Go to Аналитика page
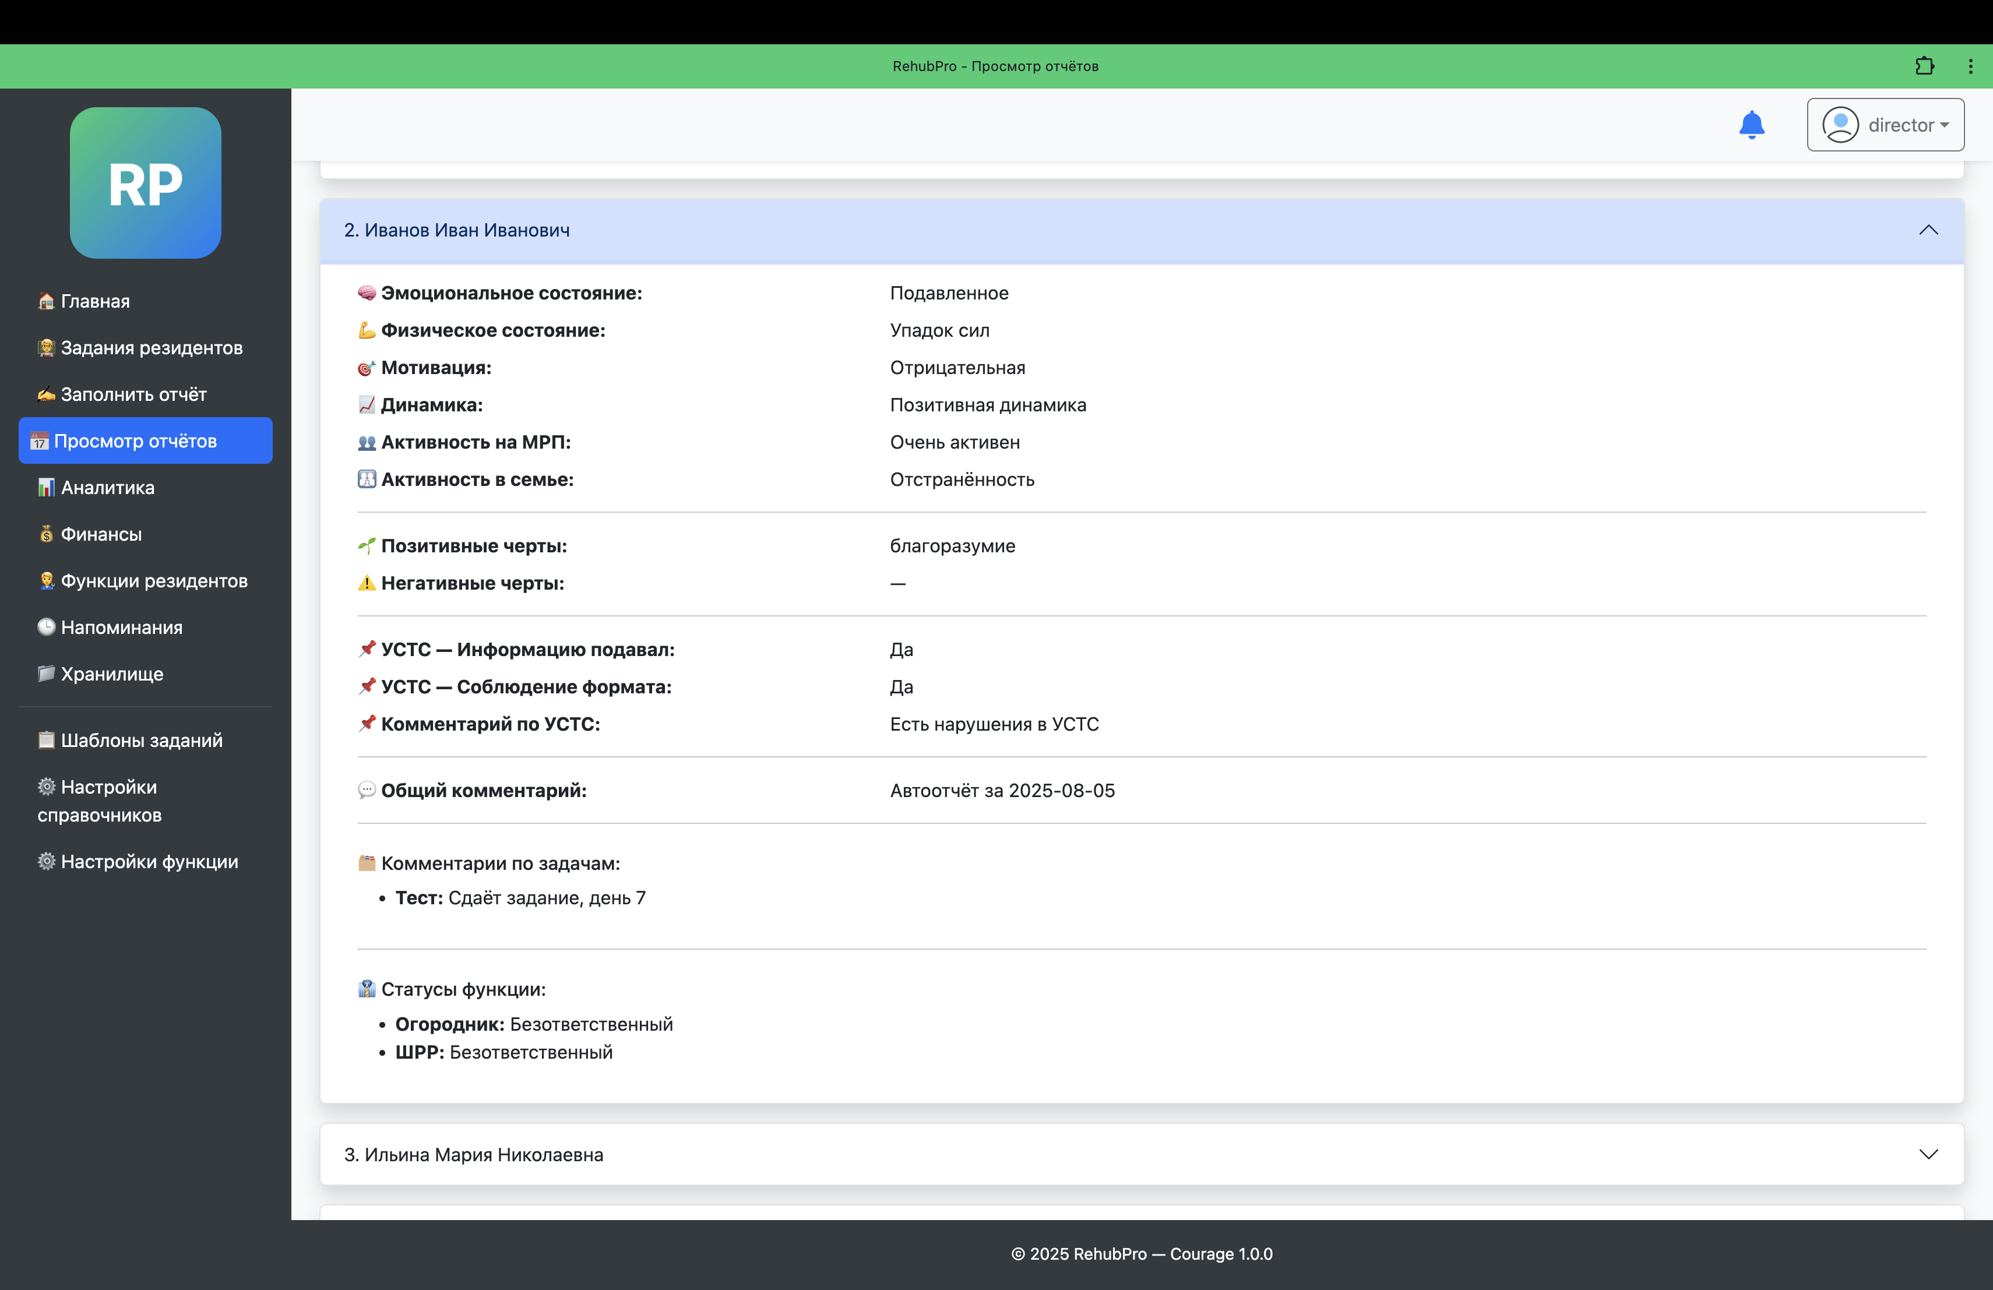The width and height of the screenshot is (1993, 1290). (x=107, y=487)
